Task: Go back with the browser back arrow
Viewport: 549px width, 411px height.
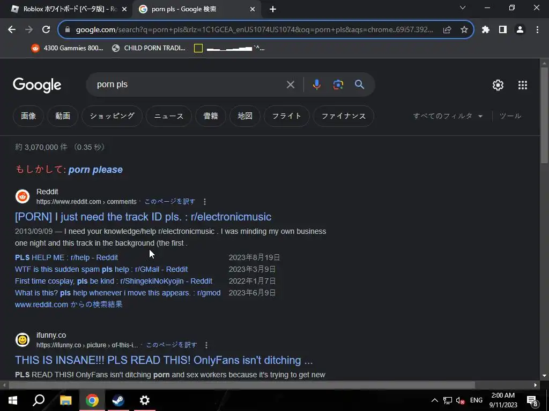Action: [12, 30]
